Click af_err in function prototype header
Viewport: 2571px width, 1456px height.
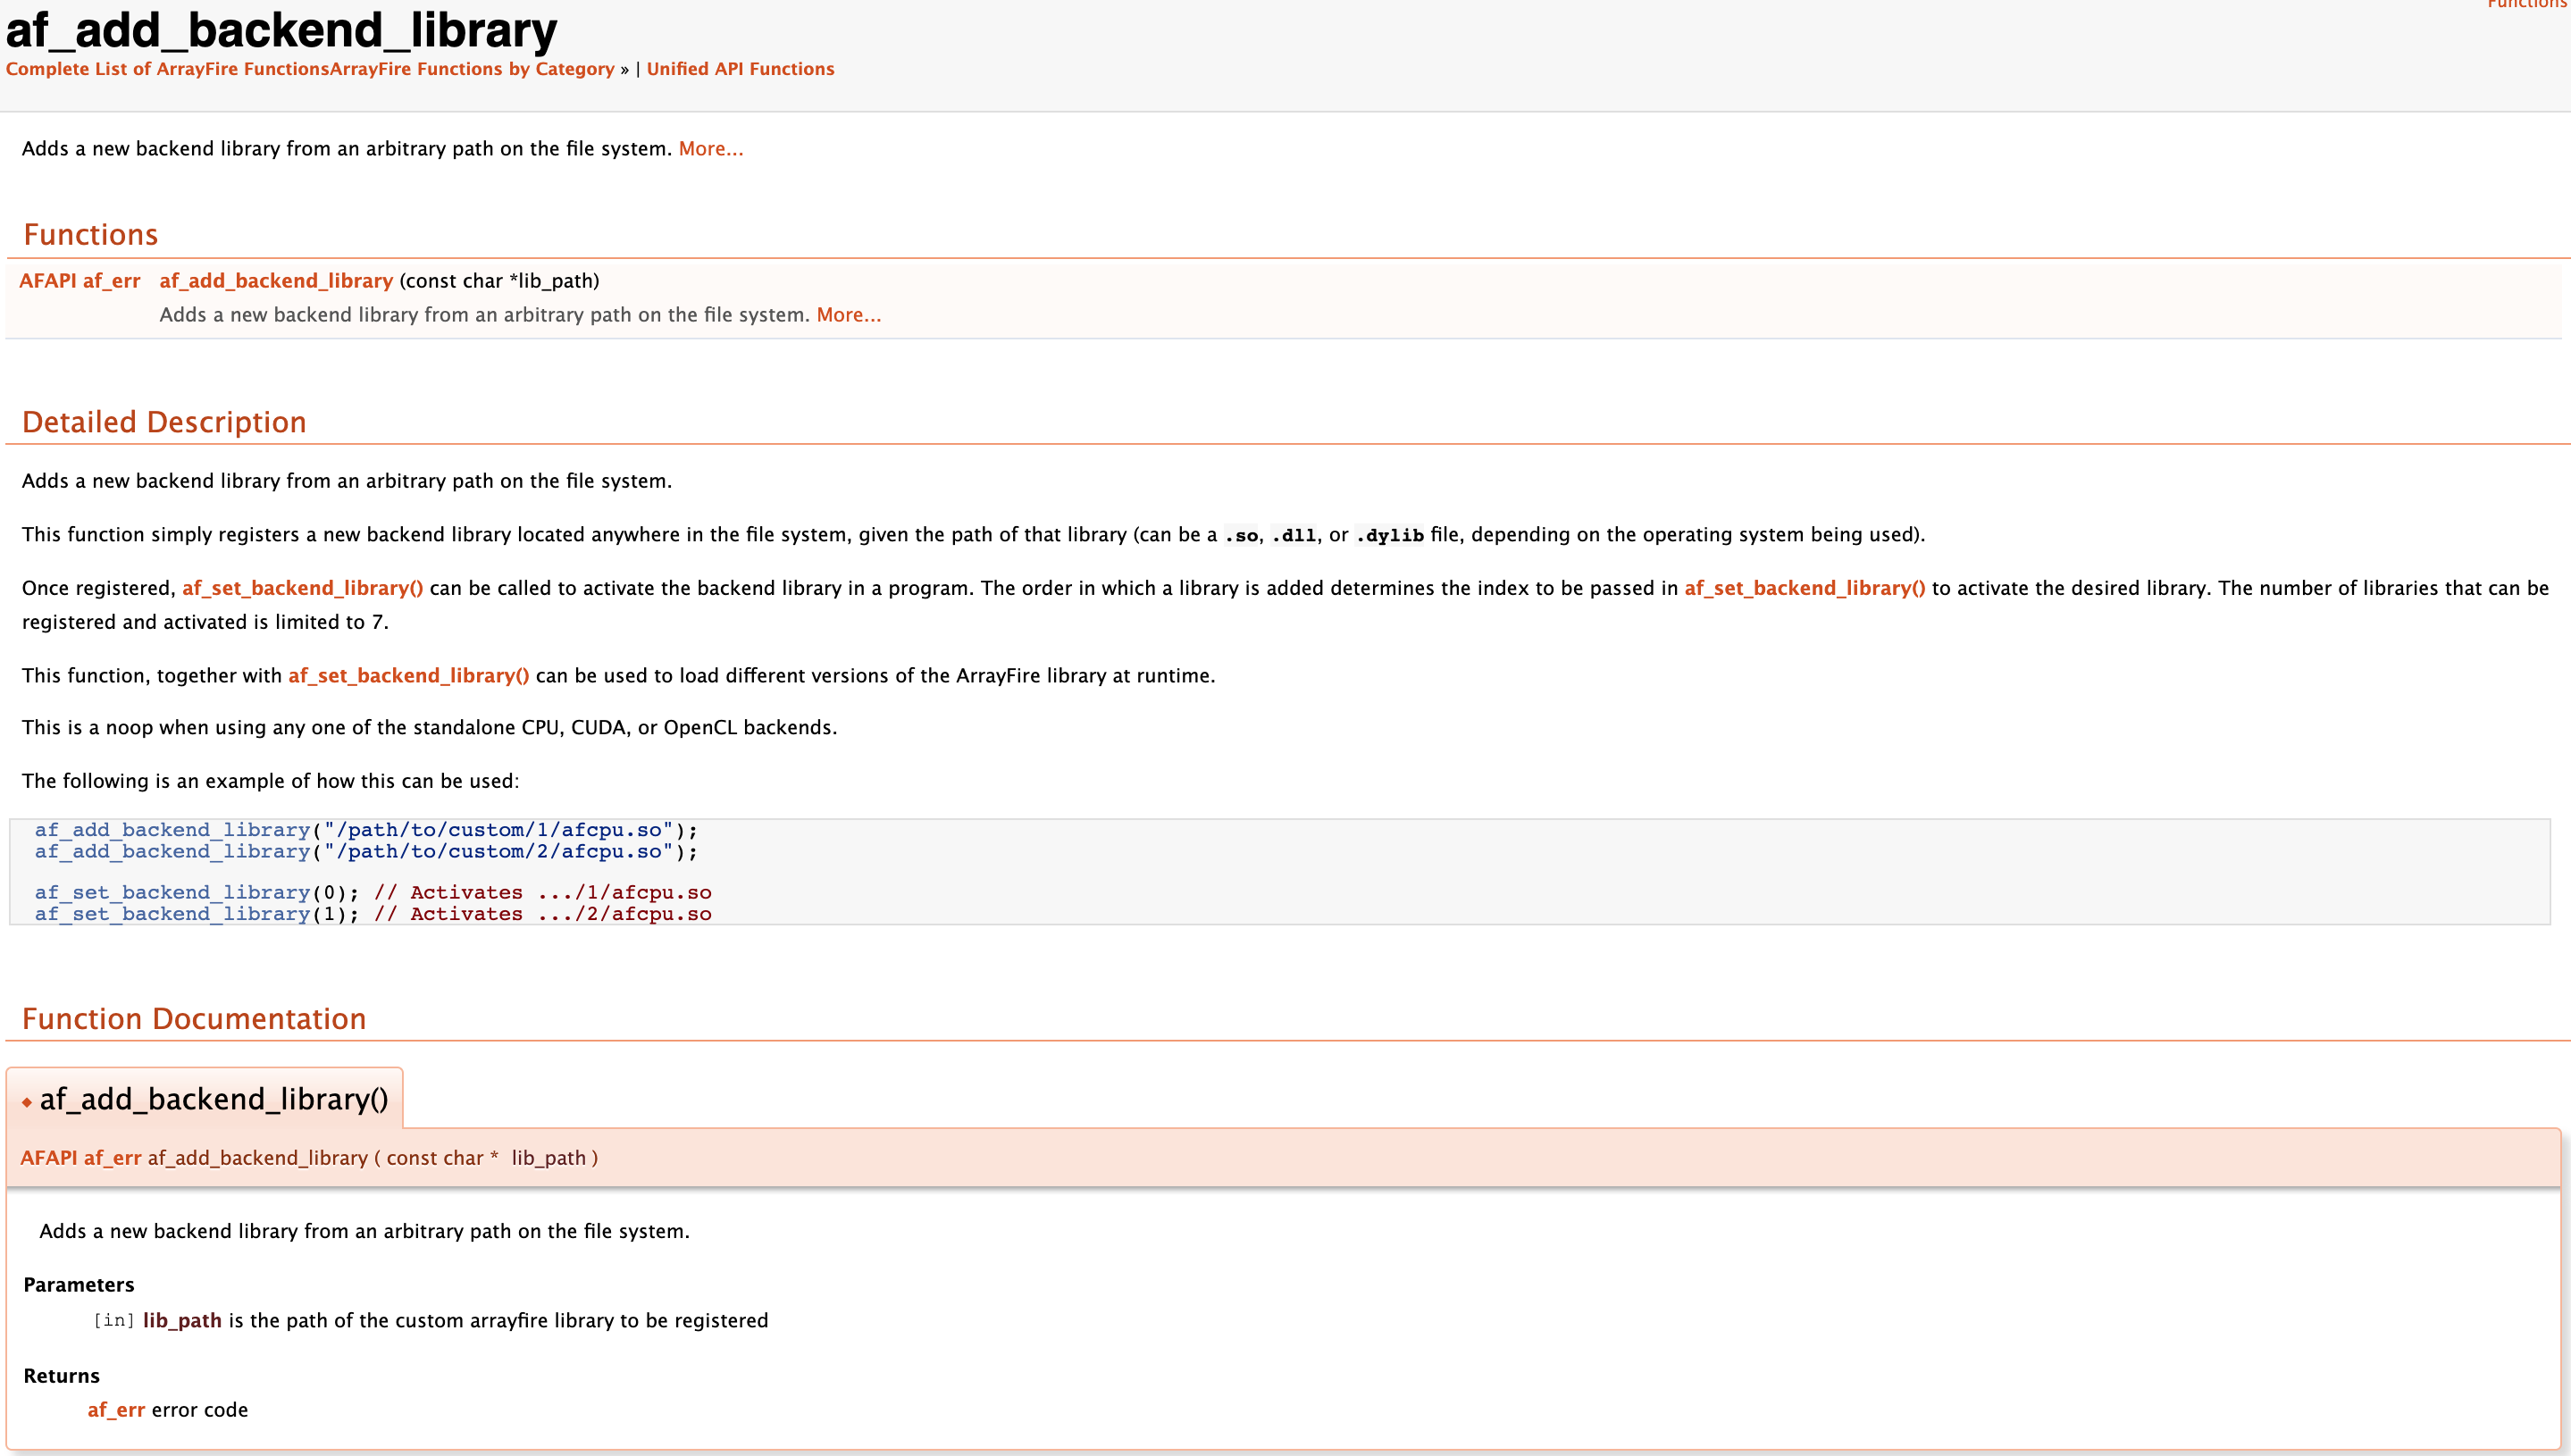pyautogui.click(x=112, y=1158)
